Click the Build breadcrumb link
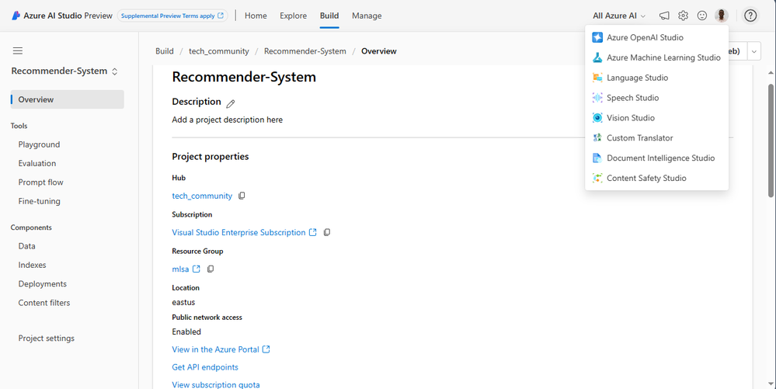This screenshot has width=776, height=389. 165,51
